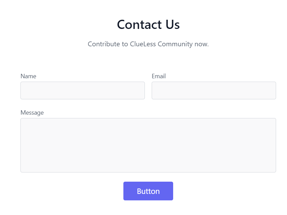Click the large Message entry box
Viewport: 287px width, 215px height.
(x=148, y=145)
